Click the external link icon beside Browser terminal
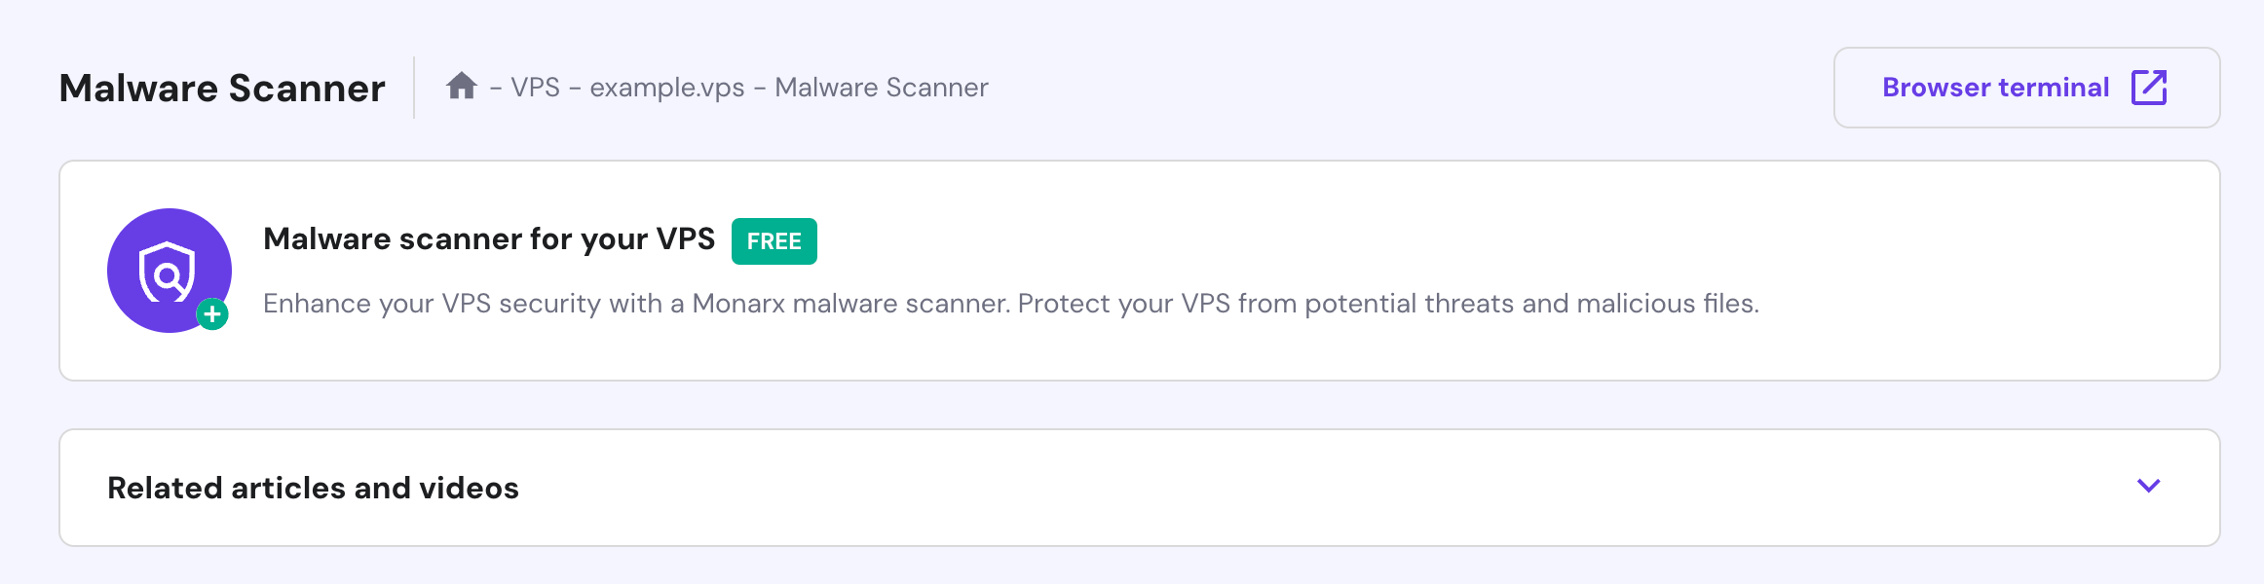 (x=2148, y=88)
